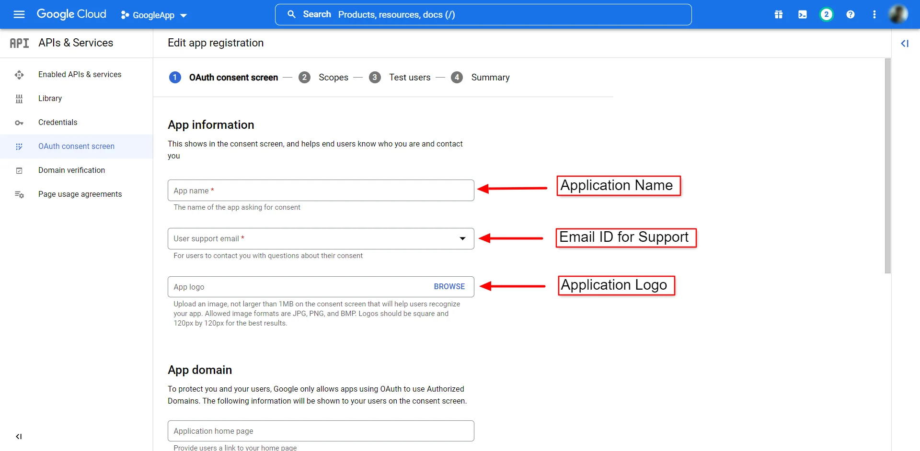
Task: Open the main hamburger navigation menu
Action: 19,14
